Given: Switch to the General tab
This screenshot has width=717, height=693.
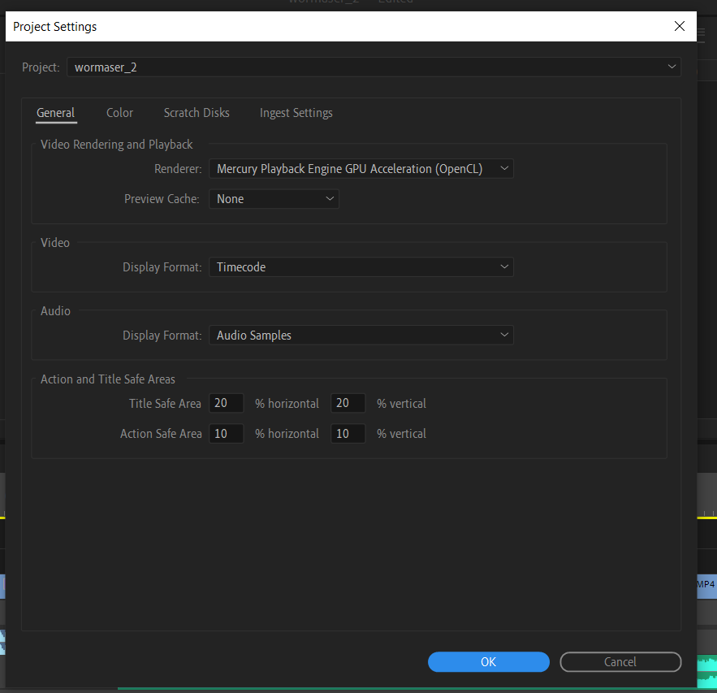Looking at the screenshot, I should (56, 113).
